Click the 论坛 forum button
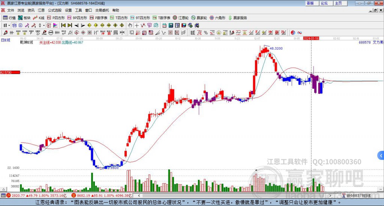 [x=326, y=3]
